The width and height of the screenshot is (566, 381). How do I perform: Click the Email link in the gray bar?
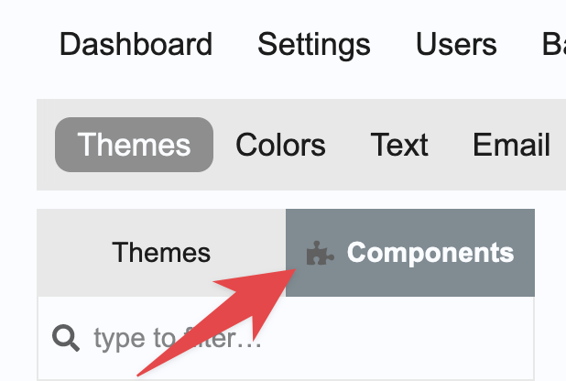pyautogui.click(x=511, y=145)
